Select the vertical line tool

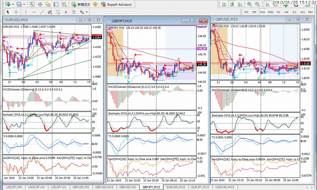point(26,12)
